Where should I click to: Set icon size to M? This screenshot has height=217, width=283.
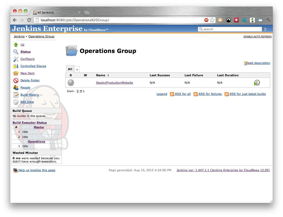(x=81, y=91)
